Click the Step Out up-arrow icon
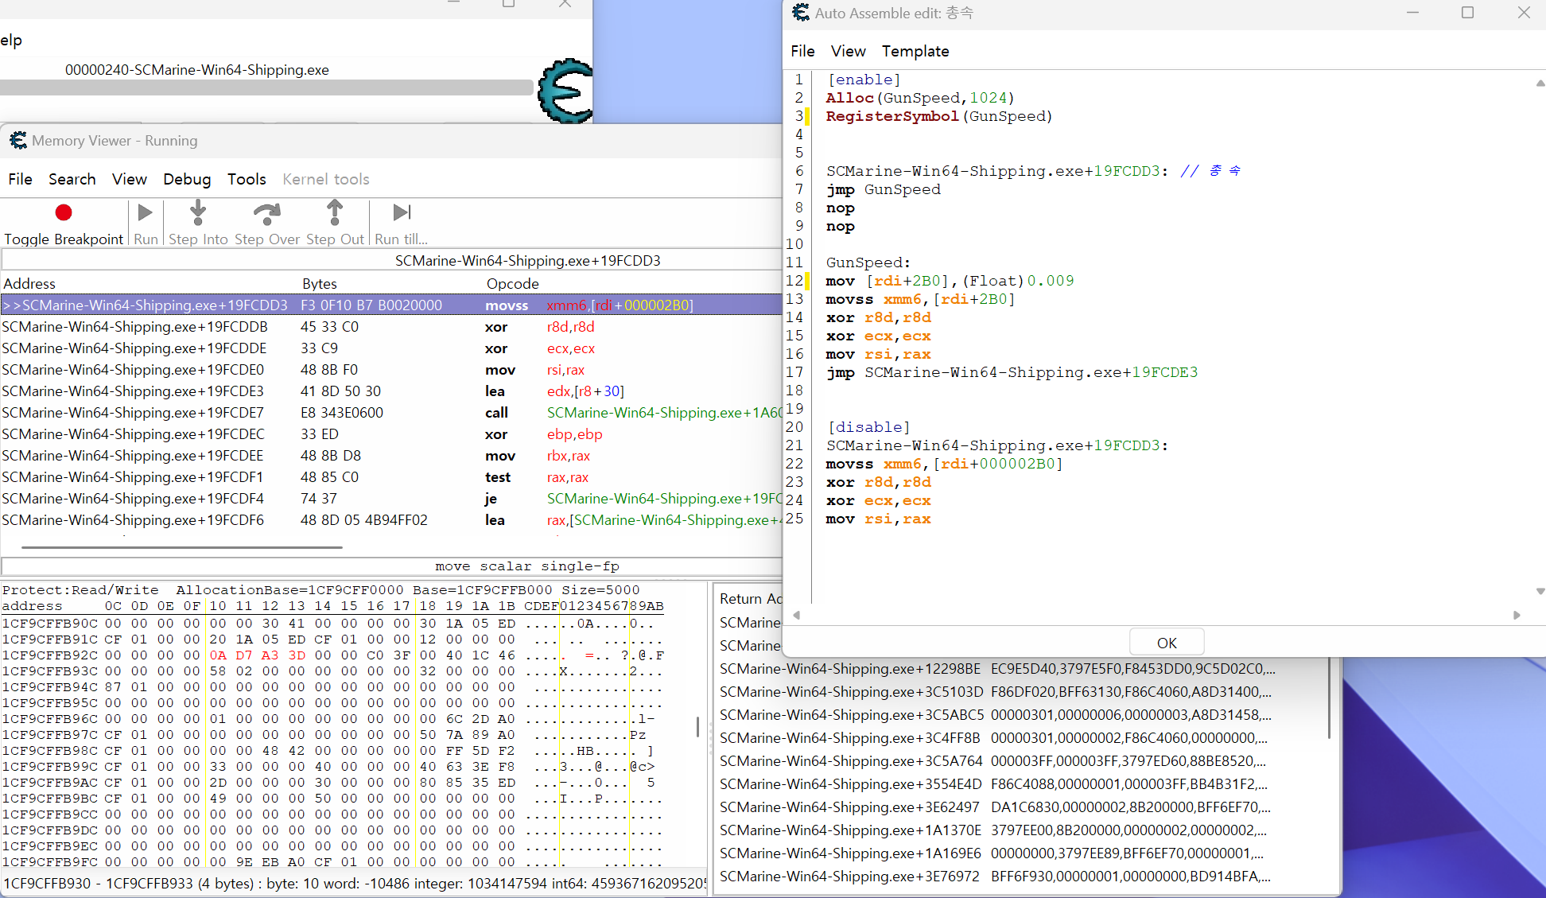The width and height of the screenshot is (1546, 898). [335, 212]
